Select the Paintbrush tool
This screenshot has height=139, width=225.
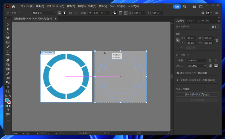point(8,47)
